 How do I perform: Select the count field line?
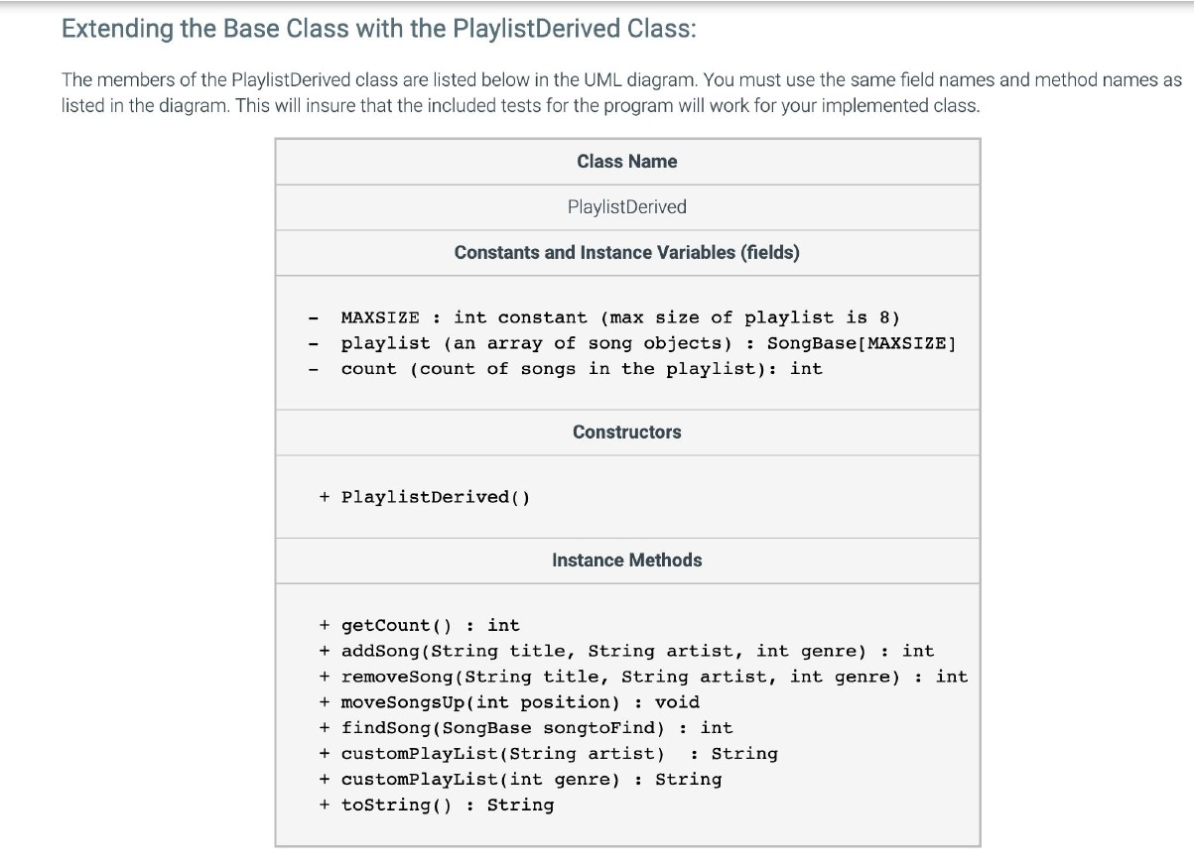pos(582,369)
